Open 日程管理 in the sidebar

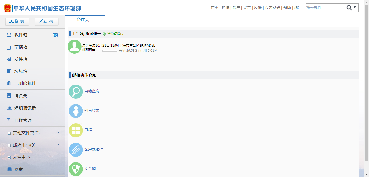(x=23, y=120)
